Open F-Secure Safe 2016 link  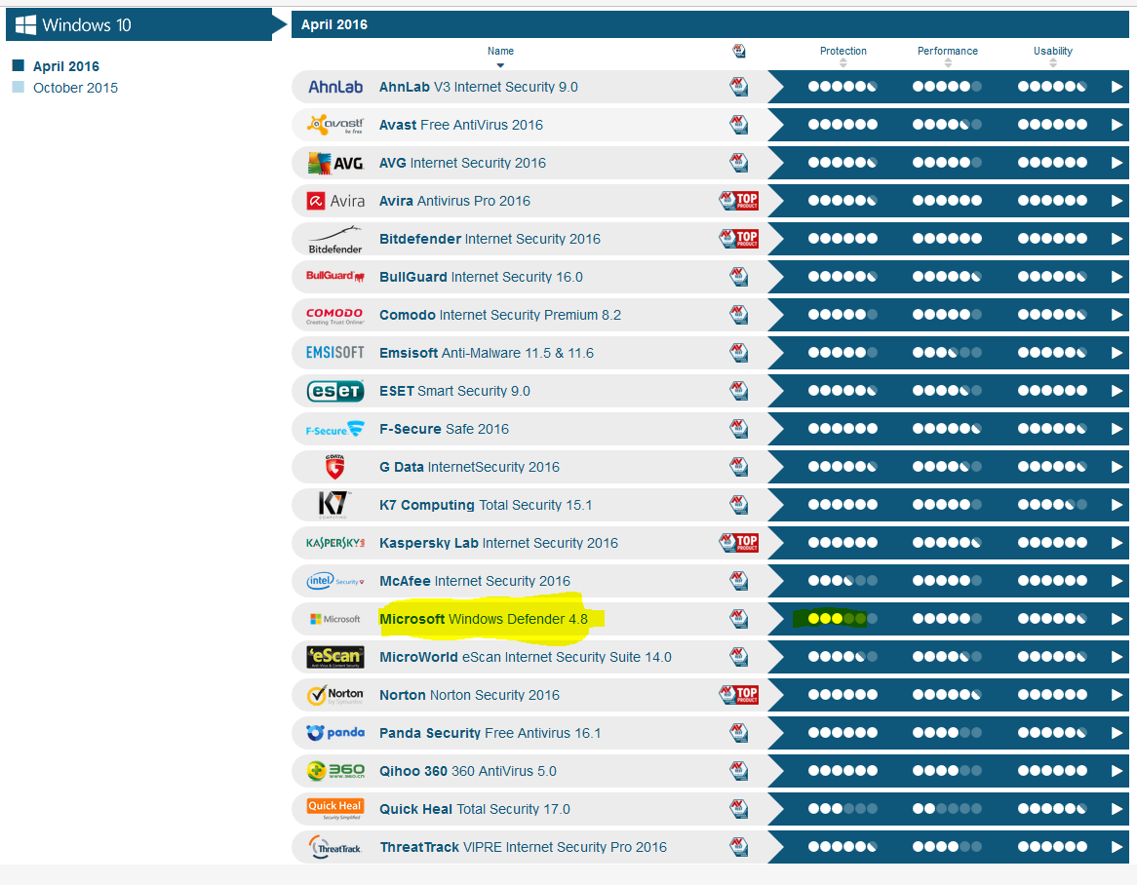click(x=444, y=429)
